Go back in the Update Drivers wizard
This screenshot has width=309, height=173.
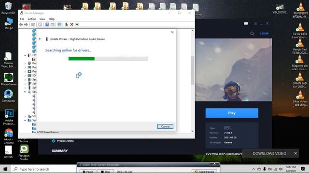pyautogui.click(x=40, y=39)
